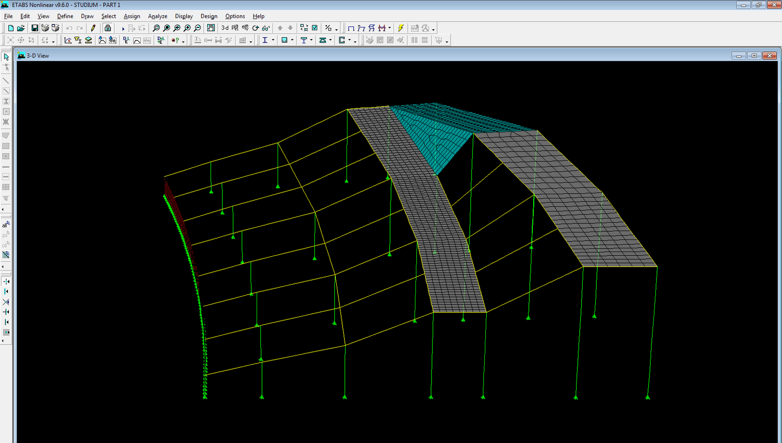
Task: Click the Save Model floppy disk icon
Action: 35,28
